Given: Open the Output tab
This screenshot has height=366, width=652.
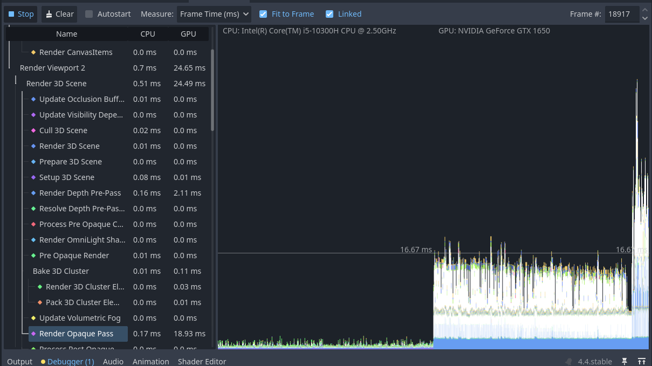Looking at the screenshot, I should [19, 362].
